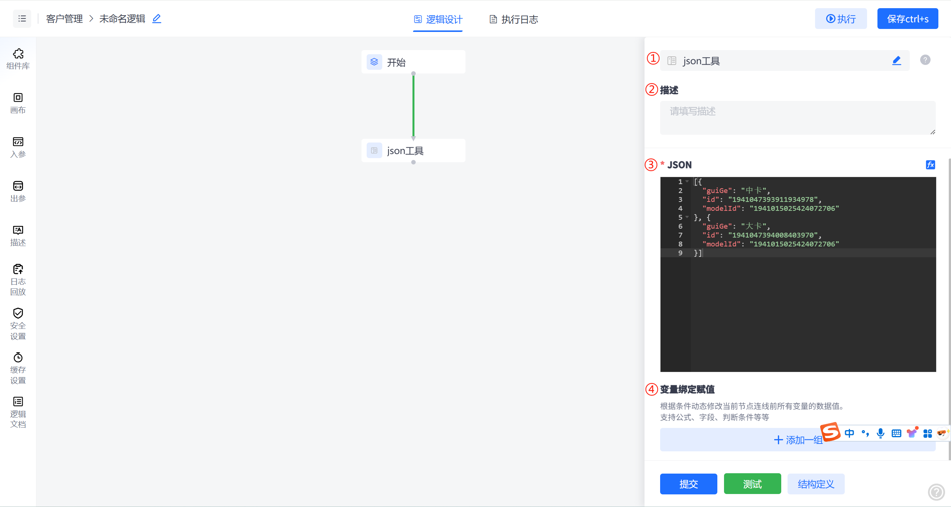
Task: Open the help question-mark icon
Action: click(x=925, y=60)
